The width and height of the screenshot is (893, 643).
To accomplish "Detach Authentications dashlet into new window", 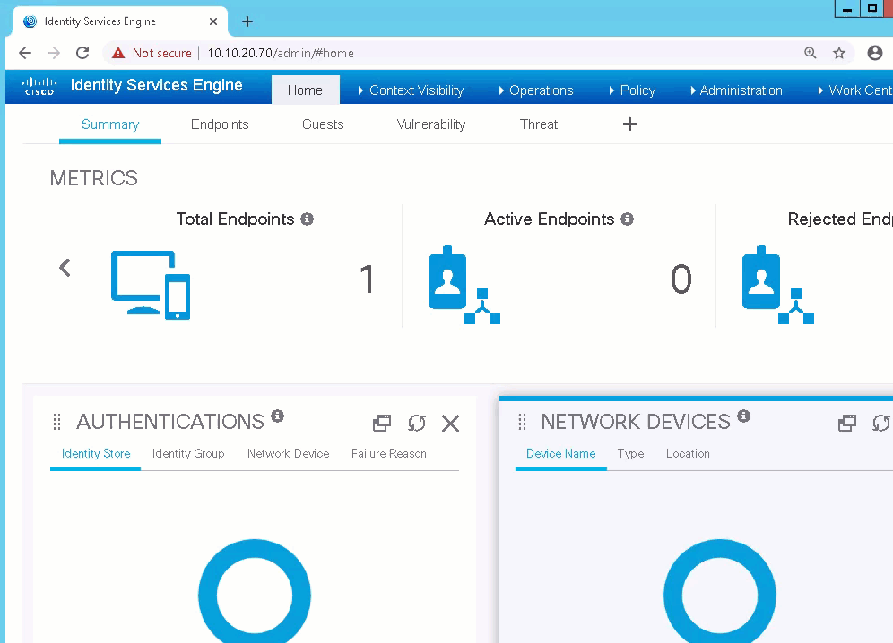I will pos(382,423).
